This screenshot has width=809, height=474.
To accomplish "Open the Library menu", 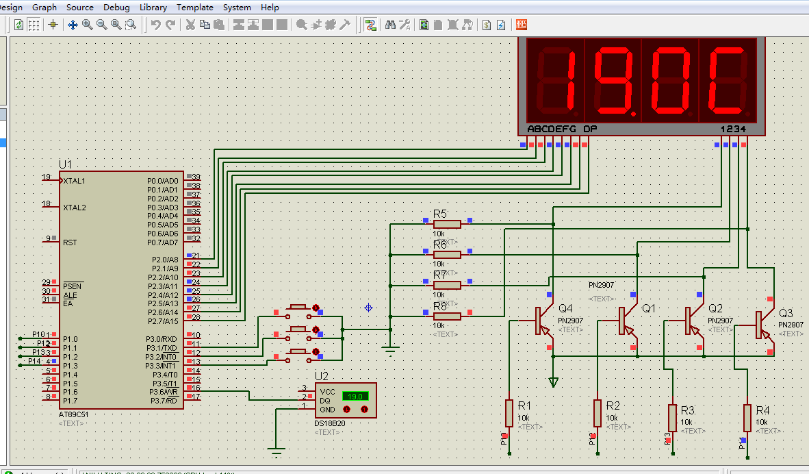I will click(x=153, y=7).
